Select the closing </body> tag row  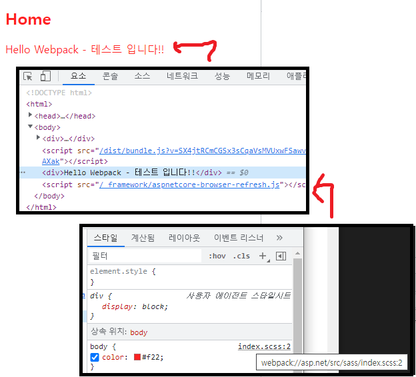(x=49, y=196)
